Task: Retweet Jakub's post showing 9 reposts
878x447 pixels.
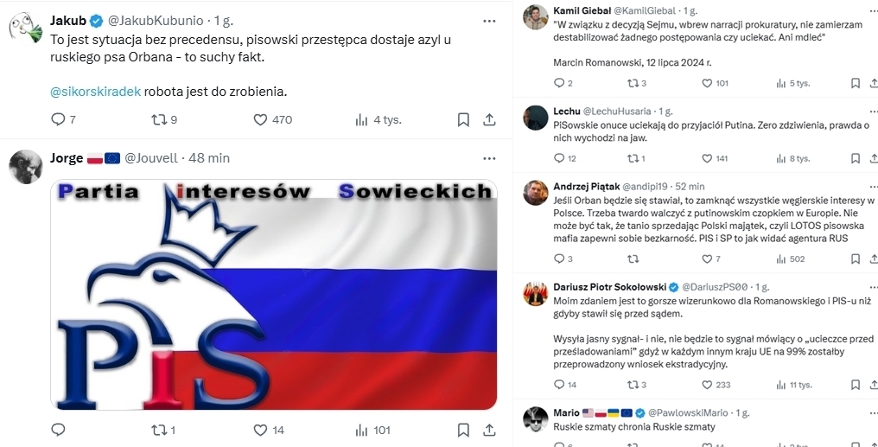Action: pos(164,119)
